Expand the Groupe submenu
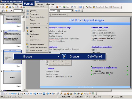Viewport: 132px width, 99px height. click(x=37, y=56)
